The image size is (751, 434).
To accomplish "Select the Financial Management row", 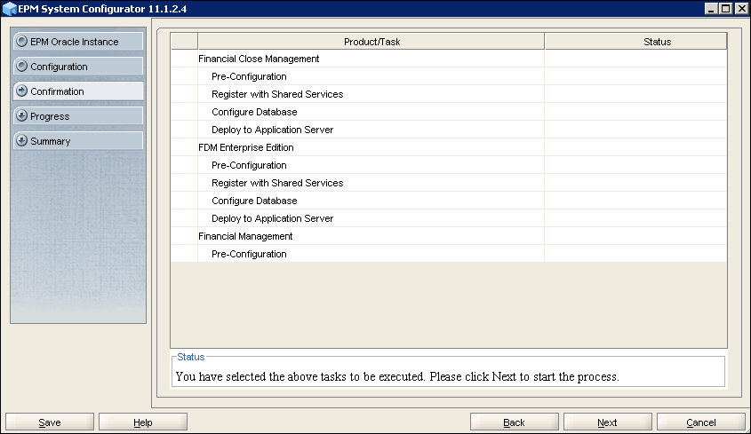I will pyautogui.click(x=245, y=236).
